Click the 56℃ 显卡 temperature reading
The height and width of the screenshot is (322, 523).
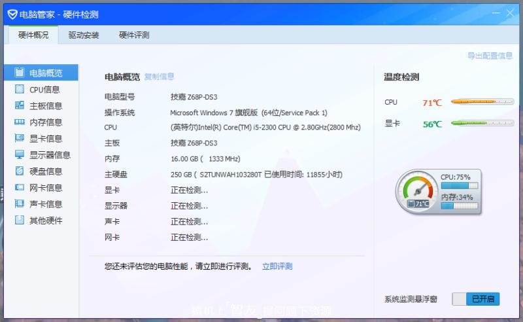[432, 124]
